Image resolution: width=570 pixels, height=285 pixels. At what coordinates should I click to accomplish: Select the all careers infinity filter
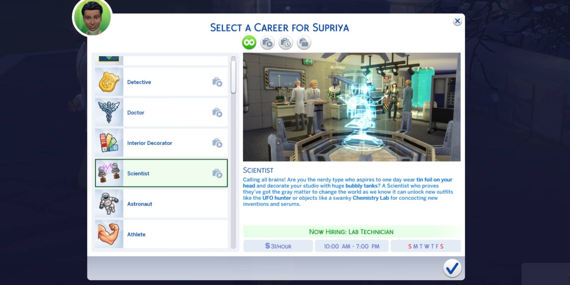[x=249, y=42]
